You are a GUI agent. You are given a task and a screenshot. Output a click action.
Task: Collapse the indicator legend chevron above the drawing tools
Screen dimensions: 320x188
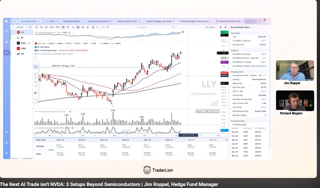tap(36, 58)
